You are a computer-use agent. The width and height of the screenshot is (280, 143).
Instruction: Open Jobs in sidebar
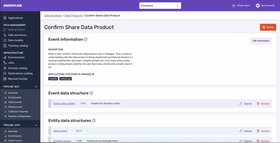point(11,63)
